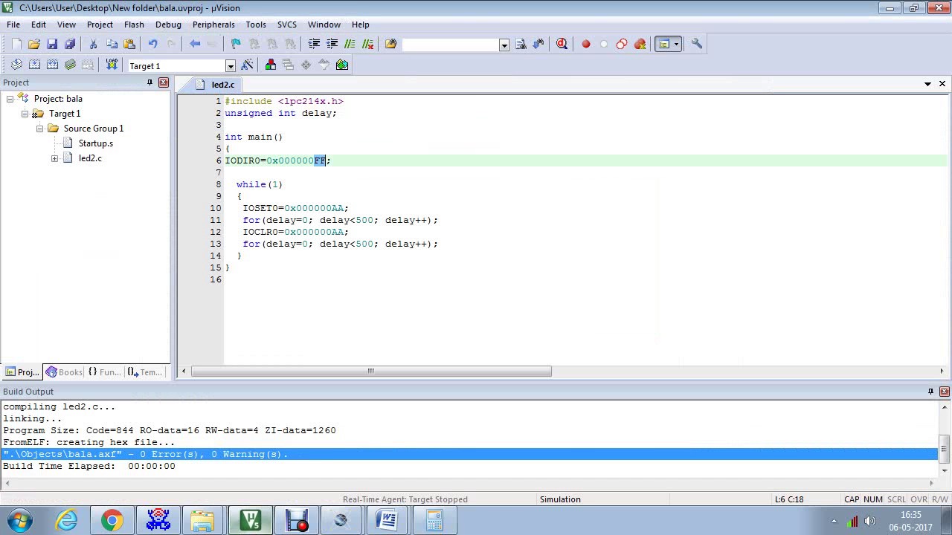Translate the current file
The image size is (952, 535).
pyautogui.click(x=16, y=65)
